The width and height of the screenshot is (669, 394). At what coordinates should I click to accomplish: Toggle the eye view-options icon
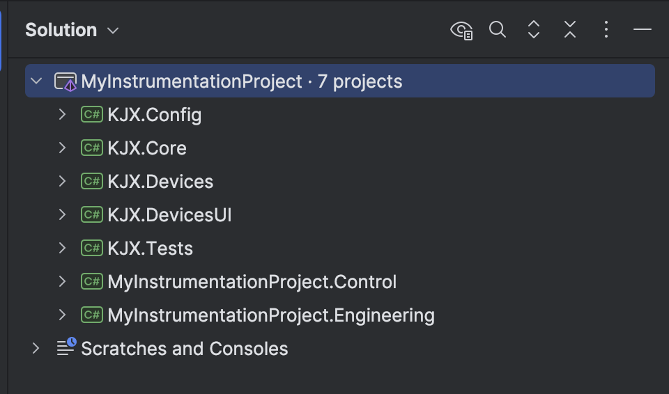461,30
